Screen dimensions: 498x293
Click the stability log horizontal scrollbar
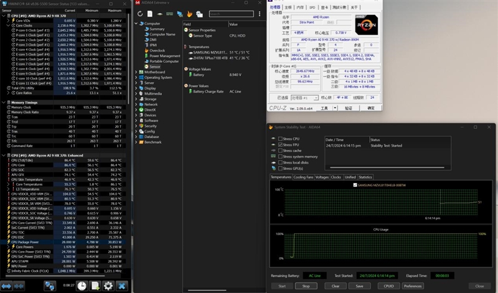click(387, 167)
